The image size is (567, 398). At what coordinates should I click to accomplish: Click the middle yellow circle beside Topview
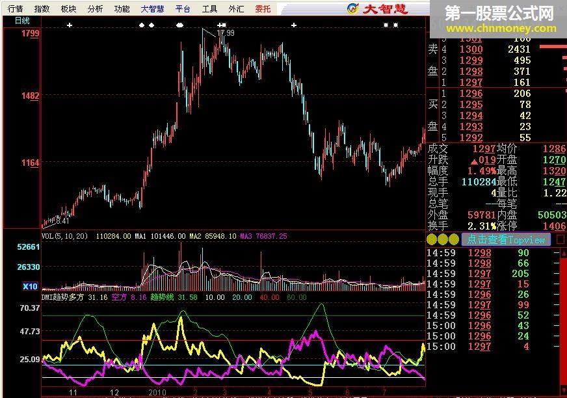click(443, 239)
